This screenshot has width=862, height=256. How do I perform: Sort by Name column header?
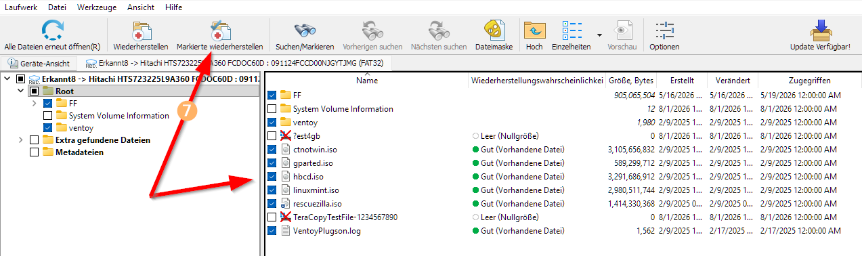pyautogui.click(x=366, y=81)
